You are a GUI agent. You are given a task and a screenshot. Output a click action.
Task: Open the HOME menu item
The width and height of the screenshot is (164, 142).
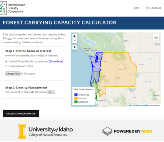point(136,8)
